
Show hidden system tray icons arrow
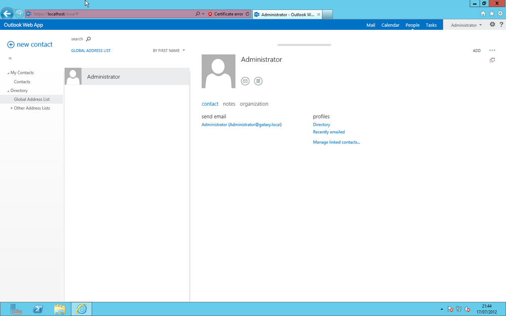tap(442, 309)
